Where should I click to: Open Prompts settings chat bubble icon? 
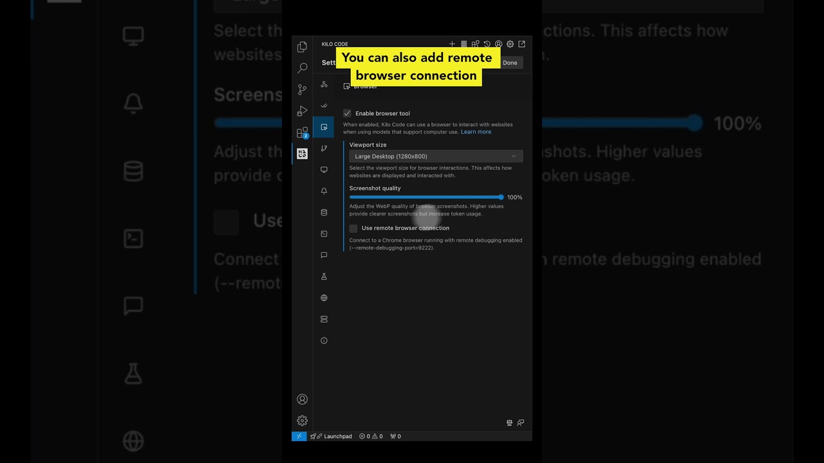pos(324,255)
